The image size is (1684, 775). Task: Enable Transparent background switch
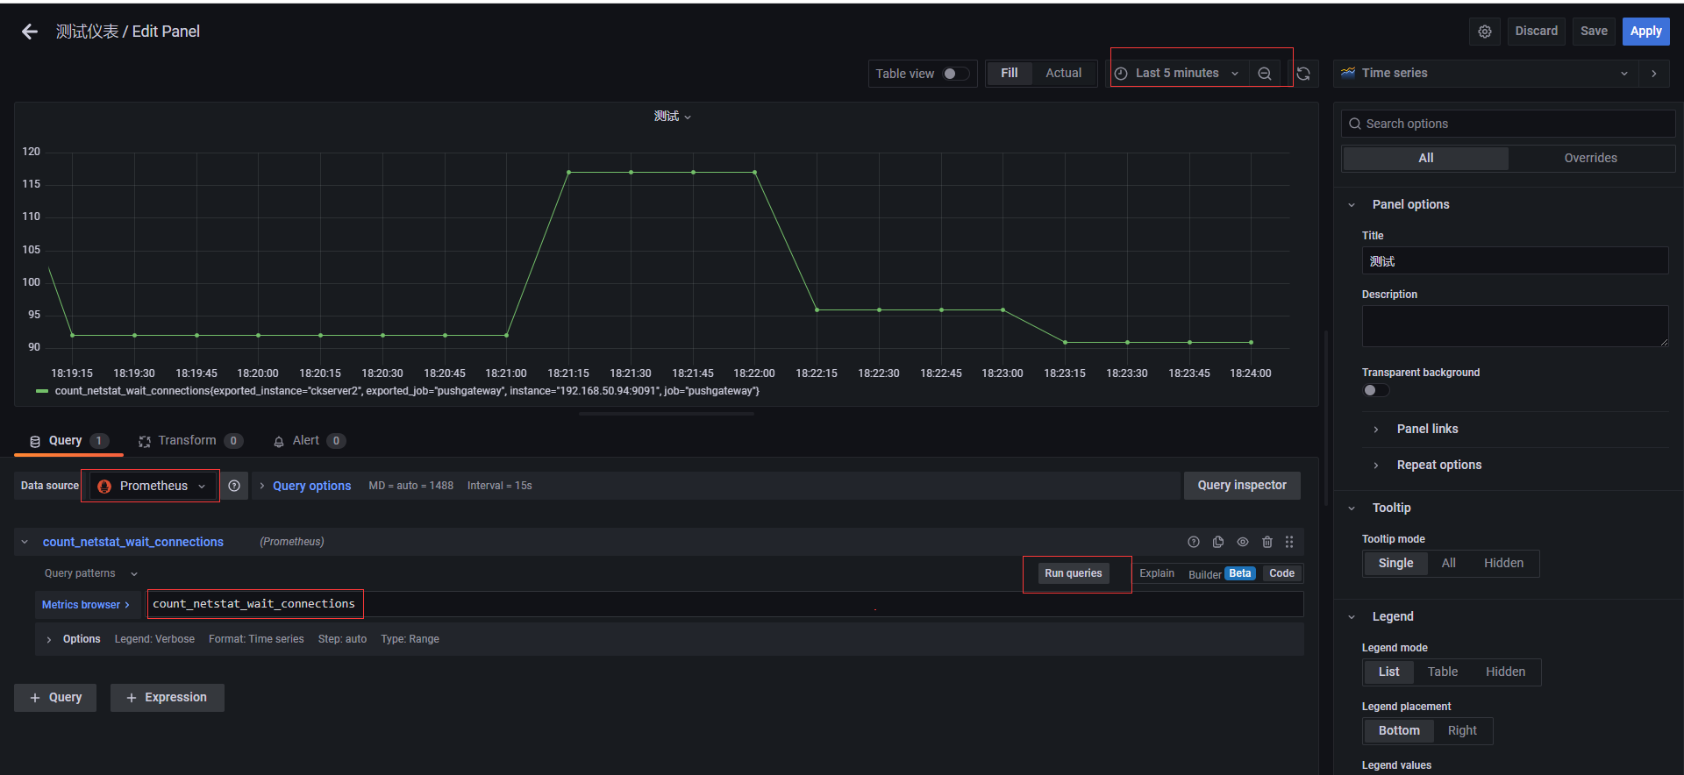click(1375, 390)
